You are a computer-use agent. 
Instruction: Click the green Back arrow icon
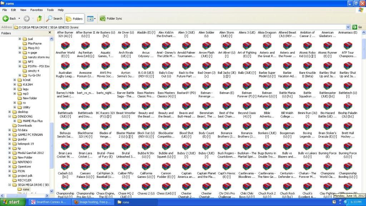6,19
